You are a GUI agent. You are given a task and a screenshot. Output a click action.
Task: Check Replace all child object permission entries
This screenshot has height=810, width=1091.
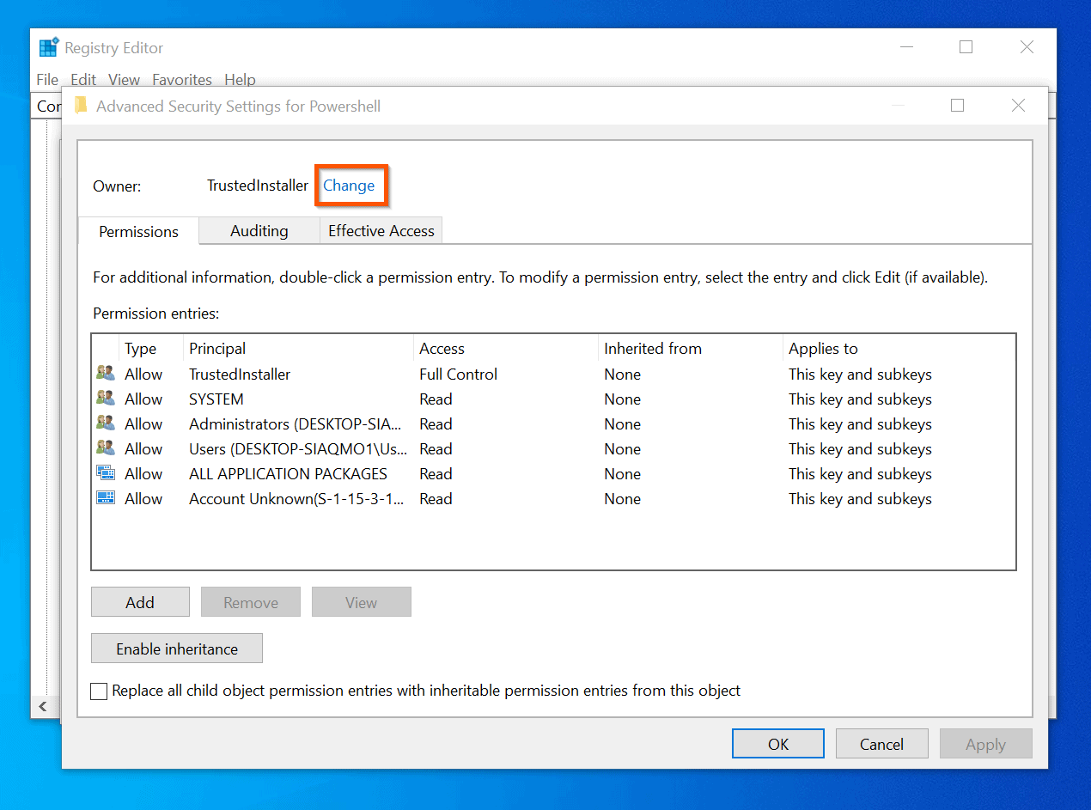pyautogui.click(x=99, y=691)
